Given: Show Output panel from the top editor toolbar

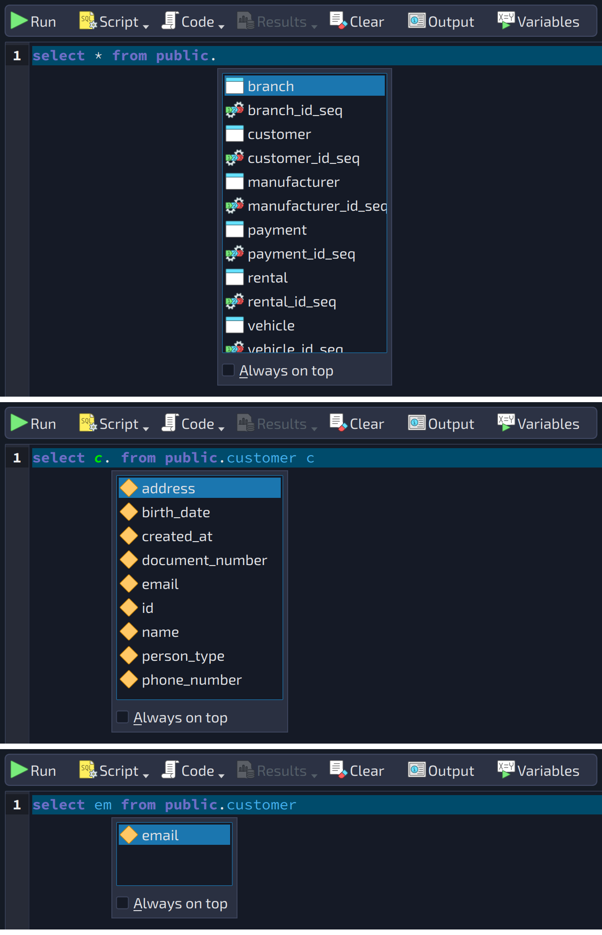Looking at the screenshot, I should 441,21.
